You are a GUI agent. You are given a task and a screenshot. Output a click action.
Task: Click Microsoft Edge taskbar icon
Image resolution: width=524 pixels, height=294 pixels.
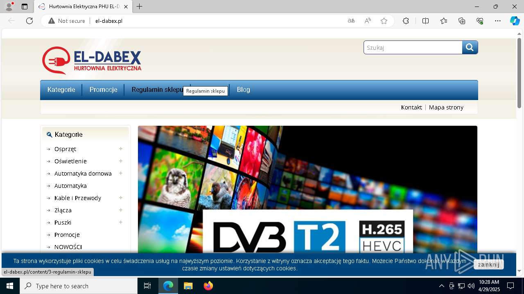[x=168, y=286]
